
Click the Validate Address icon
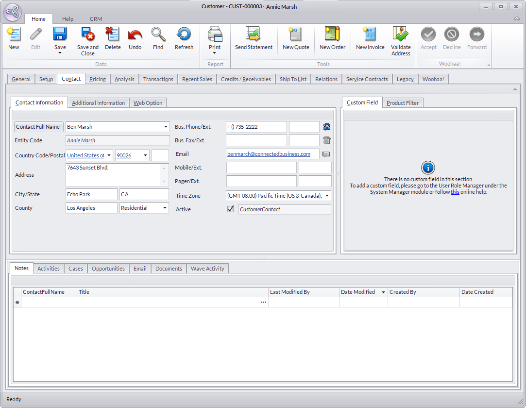[x=401, y=34]
